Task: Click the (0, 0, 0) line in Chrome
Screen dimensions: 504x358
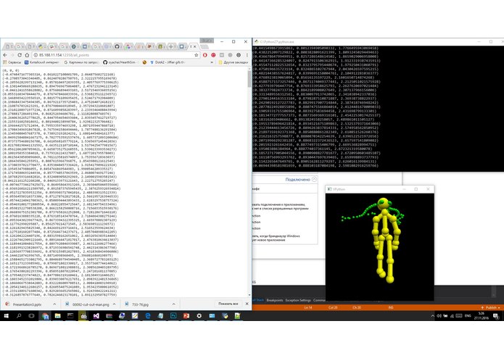Action: coord(11,70)
